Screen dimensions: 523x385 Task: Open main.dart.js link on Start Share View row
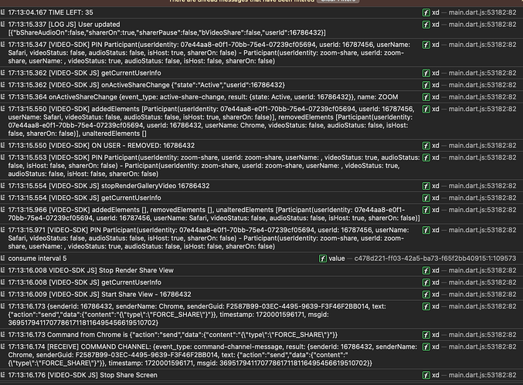pyautogui.click(x=482, y=295)
